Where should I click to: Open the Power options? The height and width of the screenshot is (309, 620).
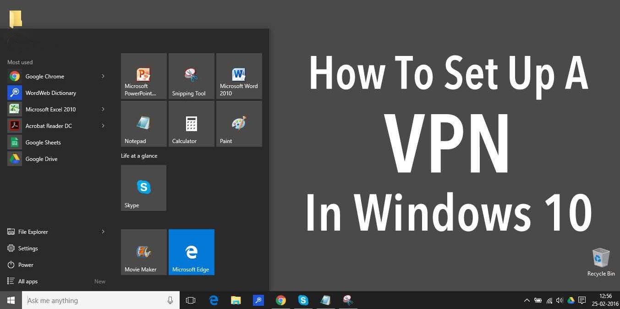pos(26,265)
